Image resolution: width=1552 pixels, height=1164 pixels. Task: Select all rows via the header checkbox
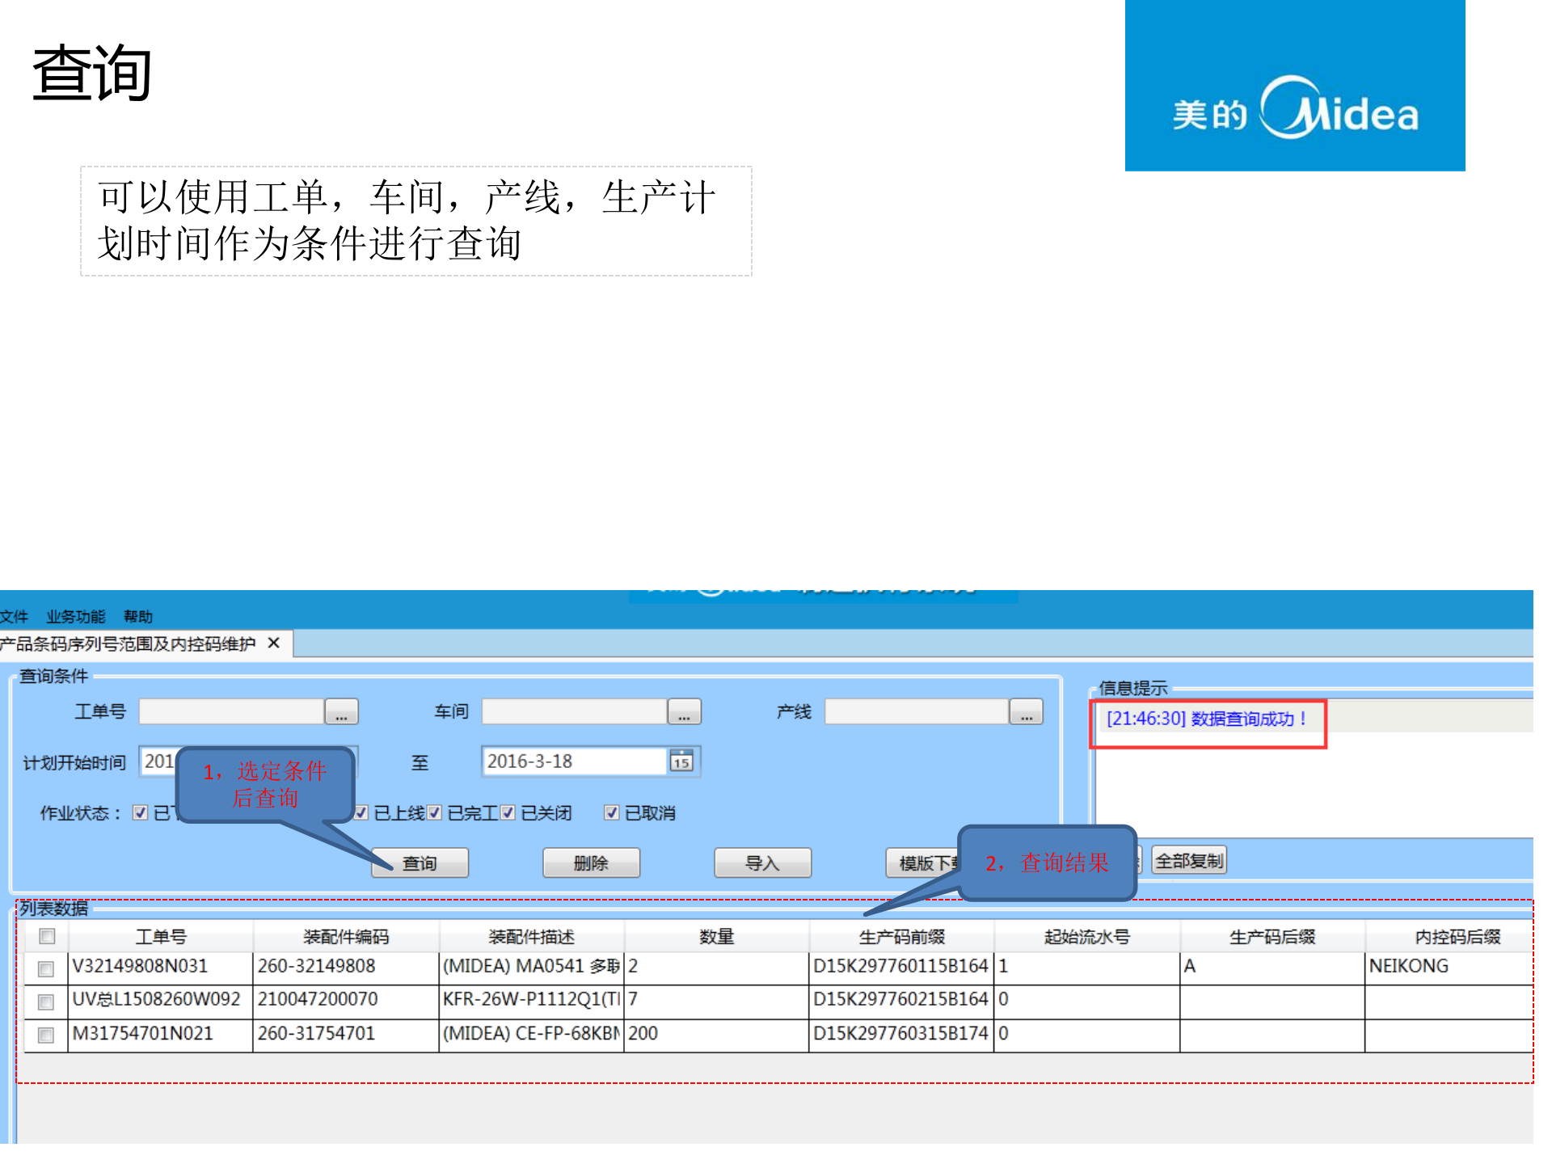(45, 935)
